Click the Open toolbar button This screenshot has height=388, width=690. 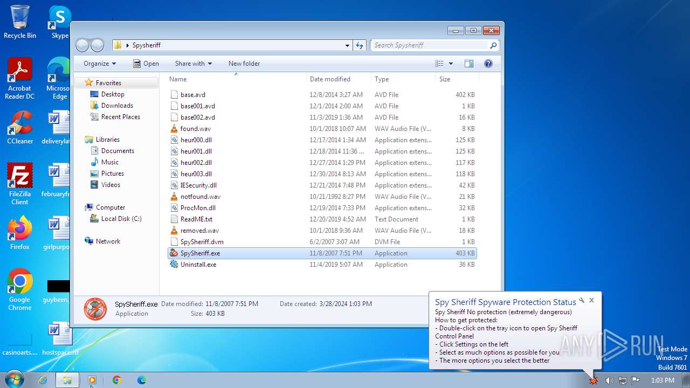[146, 64]
